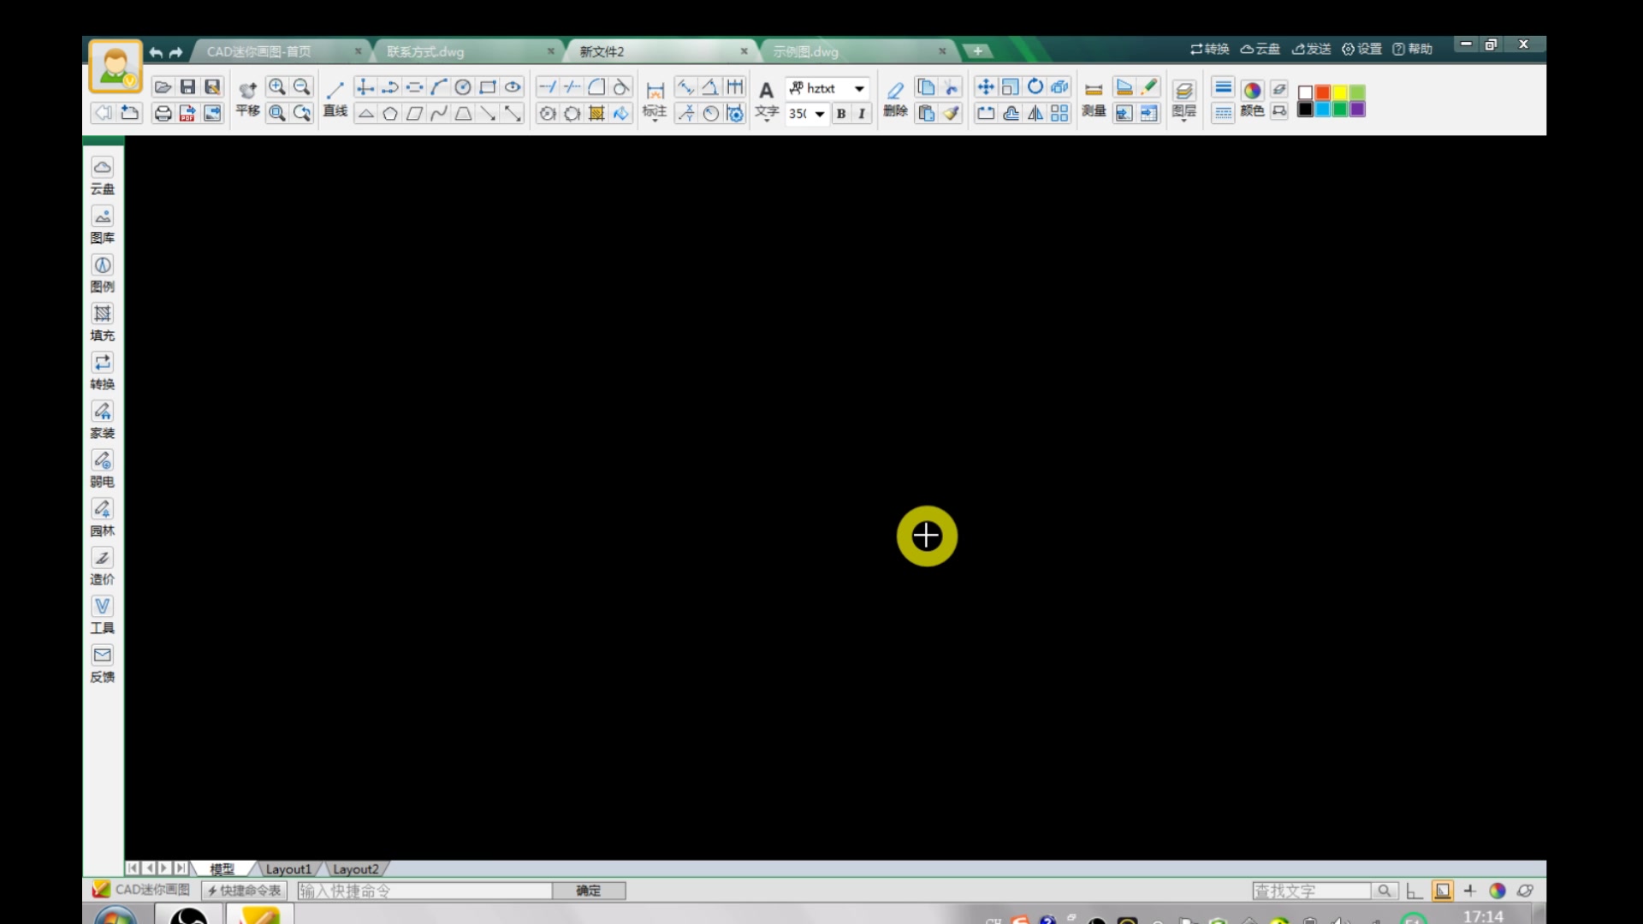Select the Move tool with four arrows
The width and height of the screenshot is (1643, 924).
[986, 87]
